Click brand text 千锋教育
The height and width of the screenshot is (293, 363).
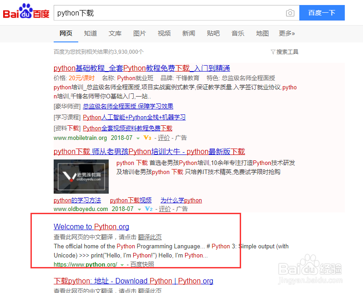187,78
